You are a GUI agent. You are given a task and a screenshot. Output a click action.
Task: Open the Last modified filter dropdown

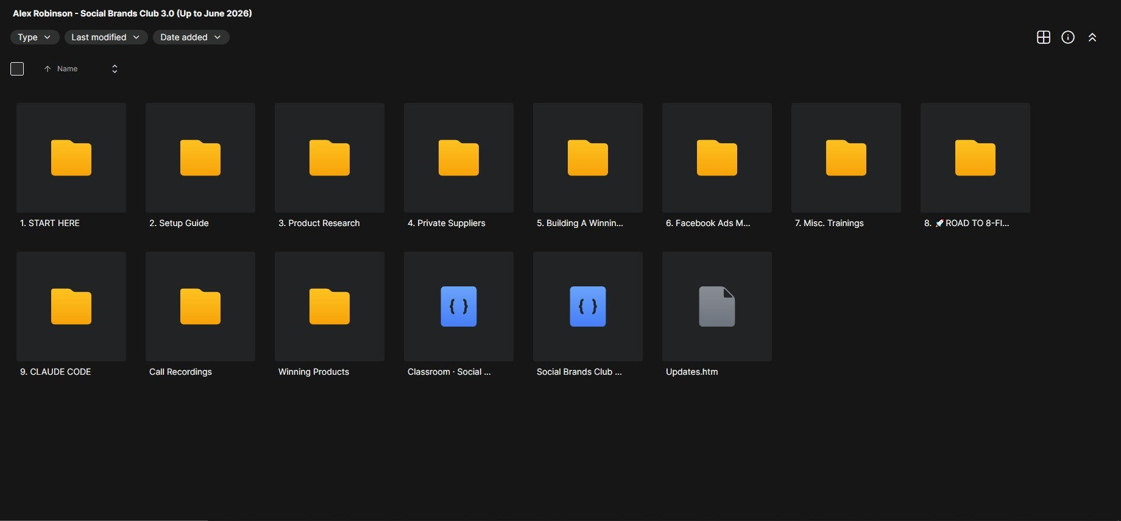[106, 37]
